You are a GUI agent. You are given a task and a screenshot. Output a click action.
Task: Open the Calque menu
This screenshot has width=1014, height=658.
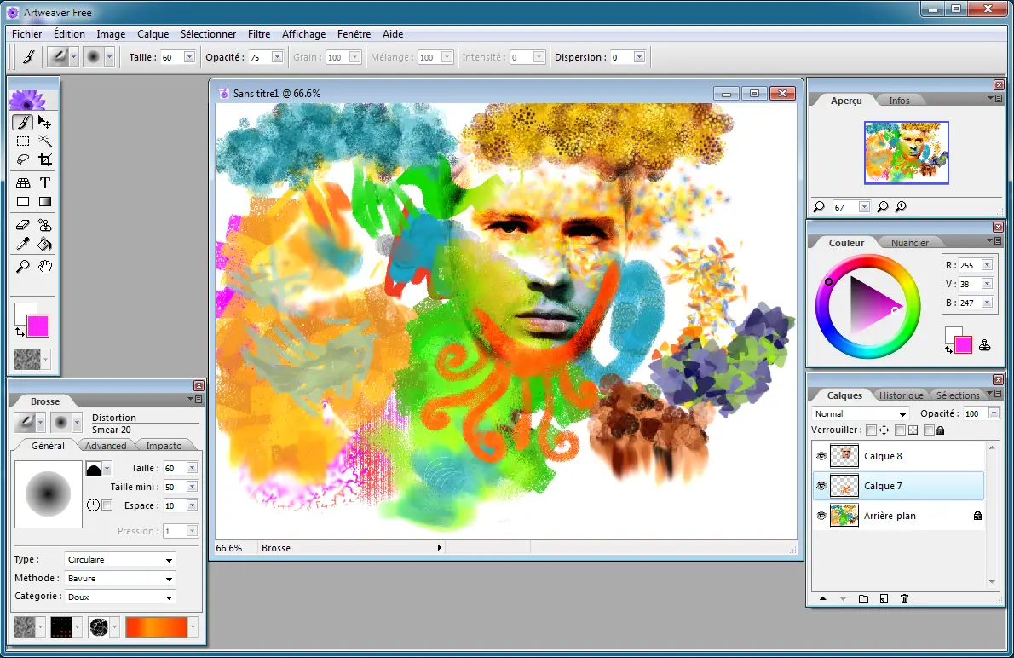[153, 33]
